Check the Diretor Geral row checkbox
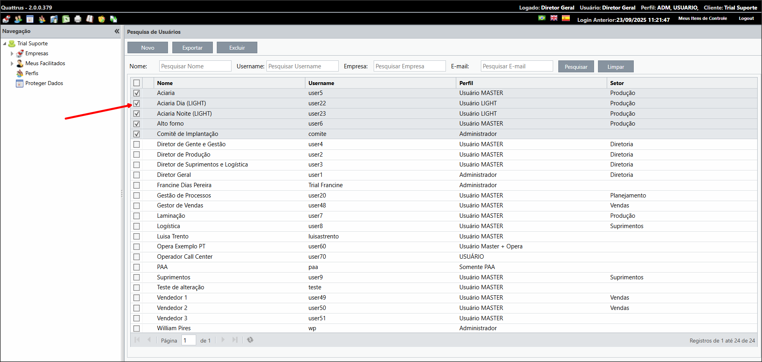This screenshot has height=362, width=762. tap(137, 175)
